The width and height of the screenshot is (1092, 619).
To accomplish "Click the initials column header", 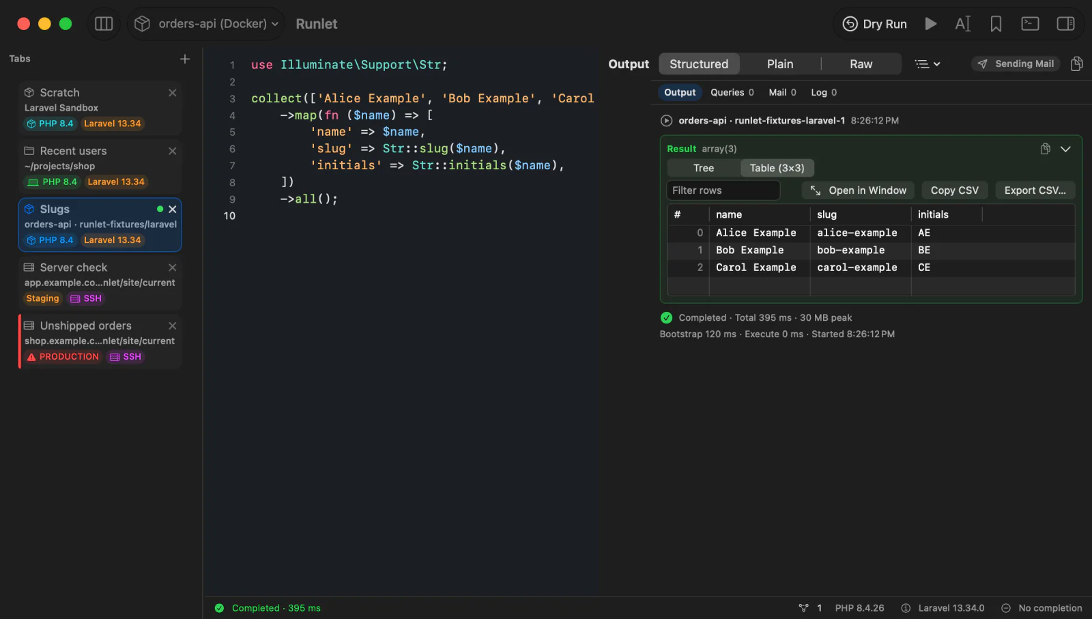I will 947,215.
